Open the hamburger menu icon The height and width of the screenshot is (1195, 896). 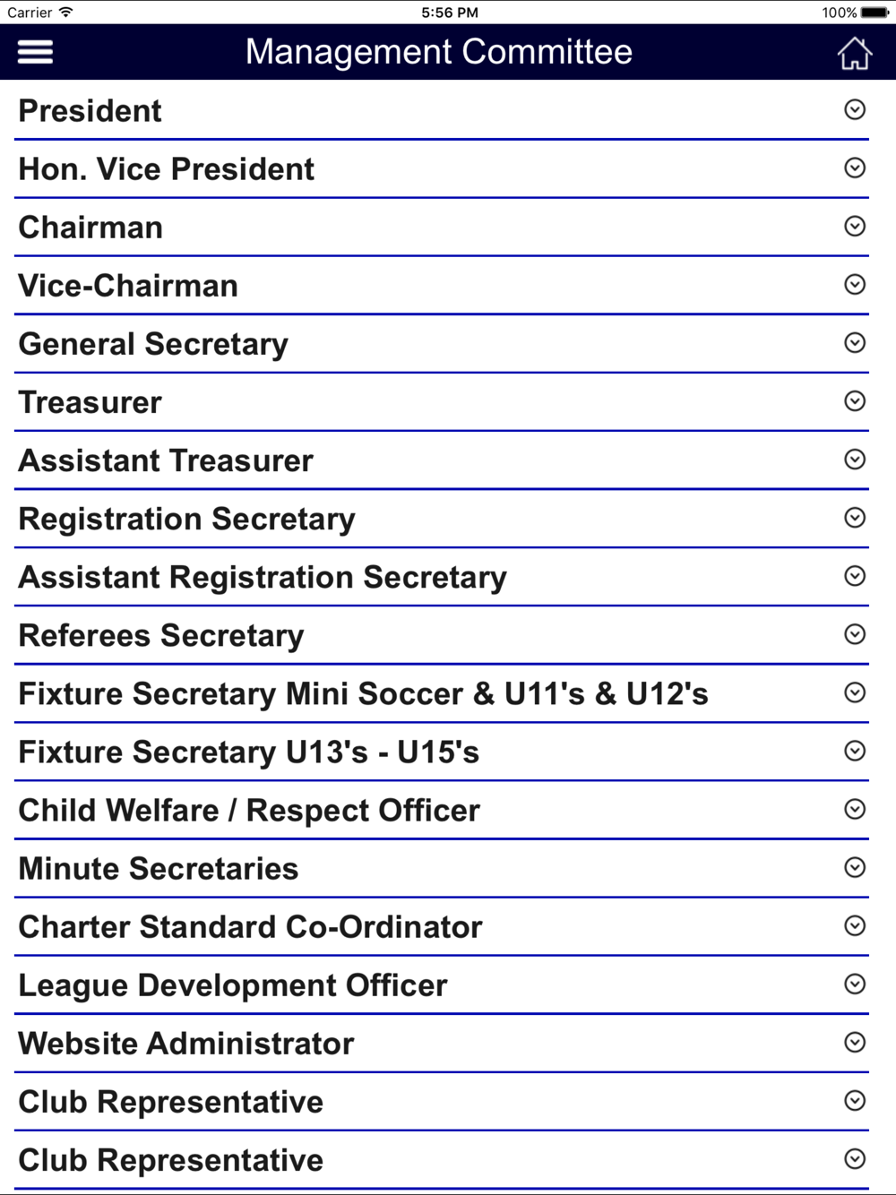[36, 52]
